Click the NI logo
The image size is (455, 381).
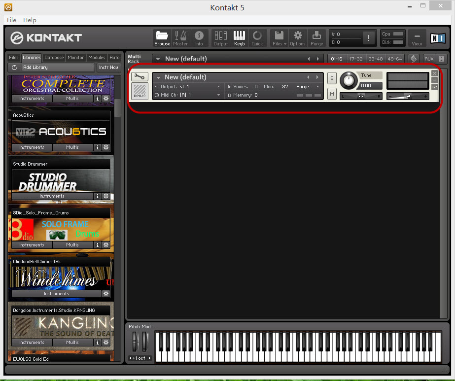coord(438,38)
